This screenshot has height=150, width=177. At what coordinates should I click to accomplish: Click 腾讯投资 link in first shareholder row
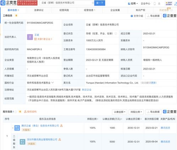pos(165,128)
